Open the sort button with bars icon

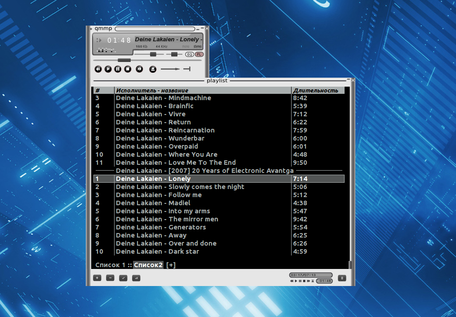(x=136, y=278)
